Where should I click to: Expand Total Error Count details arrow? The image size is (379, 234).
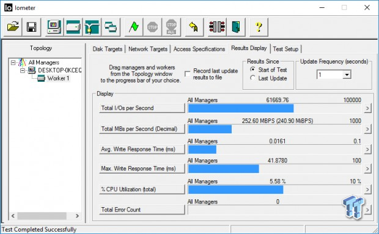(x=367, y=210)
